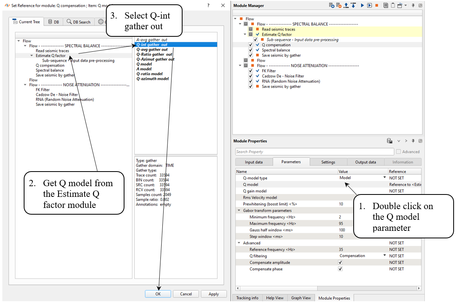This screenshot has height=302, width=456.
Task: Collapse the Gabor transform parameters group
Action: [239, 211]
